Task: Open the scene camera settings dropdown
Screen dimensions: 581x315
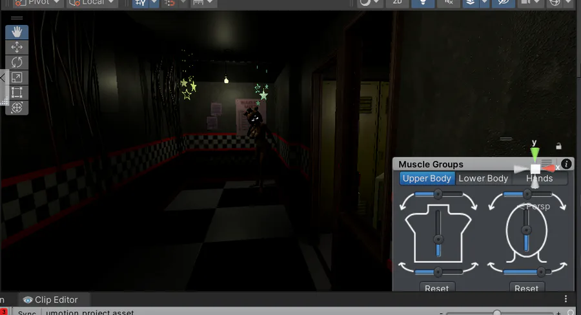Action: click(x=530, y=3)
